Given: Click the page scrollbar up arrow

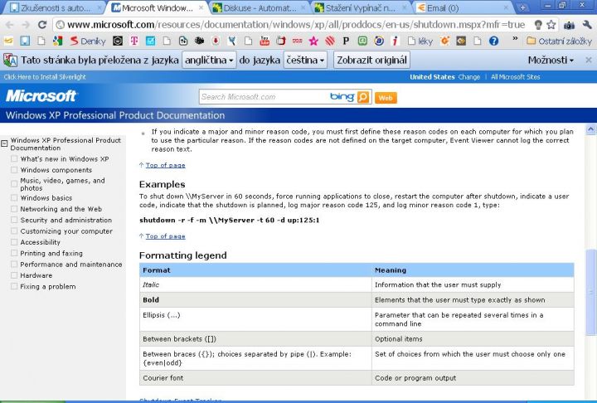Looking at the screenshot, I should (x=591, y=129).
